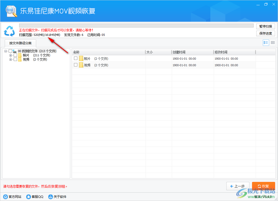The image size is (278, 201).
Task: Click the 官方网站 home icon
Action: tap(6, 197)
